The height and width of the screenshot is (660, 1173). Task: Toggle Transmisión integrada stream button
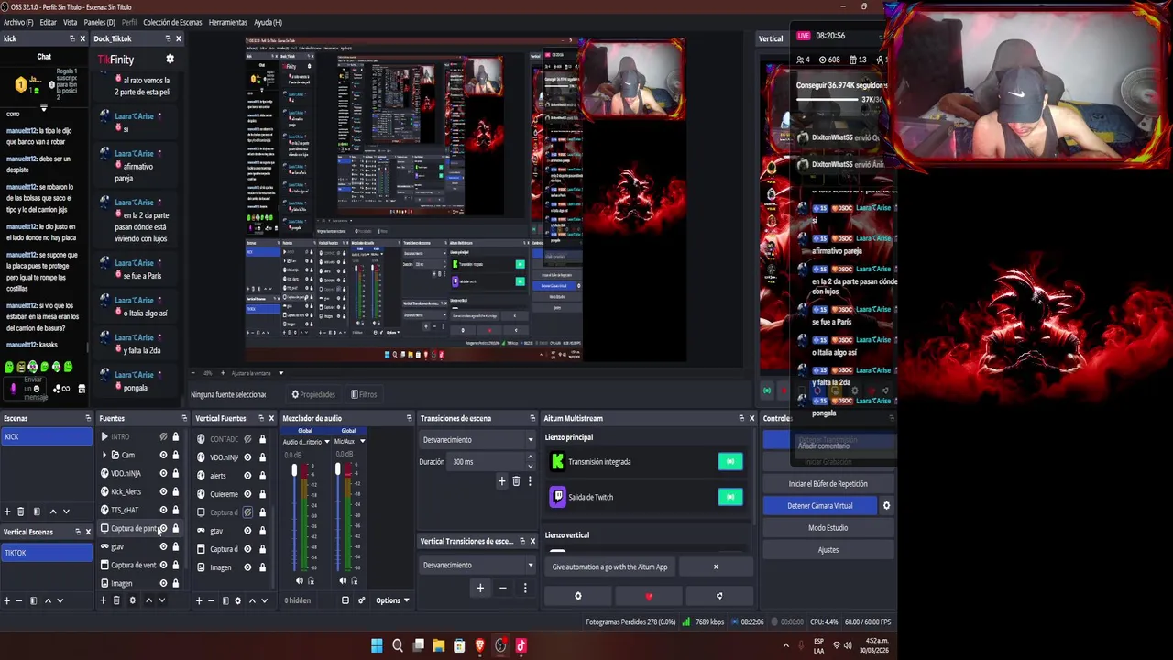coord(730,462)
